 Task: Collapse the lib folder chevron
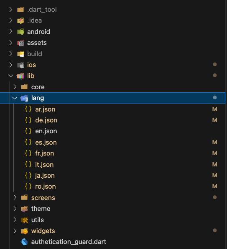pos(10,76)
